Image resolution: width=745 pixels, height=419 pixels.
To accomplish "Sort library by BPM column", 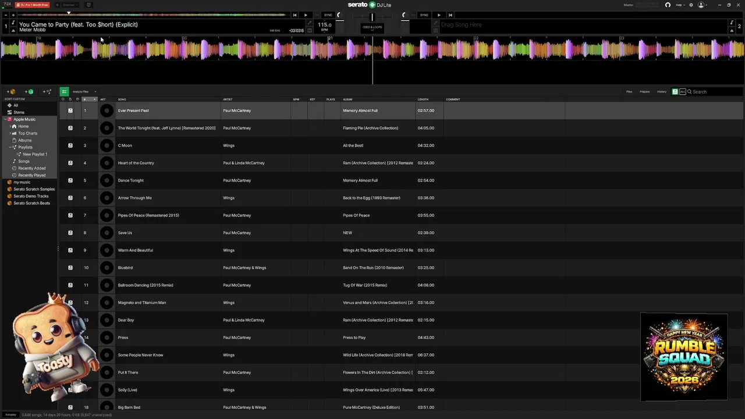I will 299,100.
